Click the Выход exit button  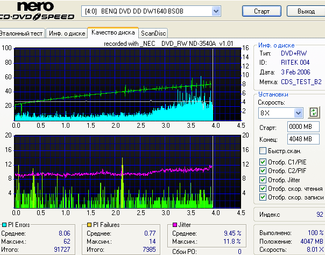306,11
